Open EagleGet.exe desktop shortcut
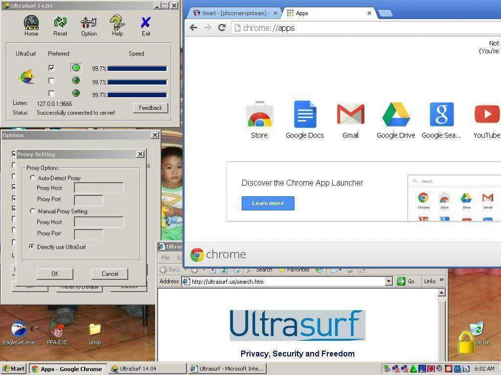This screenshot has height=375, width=501. 19,333
